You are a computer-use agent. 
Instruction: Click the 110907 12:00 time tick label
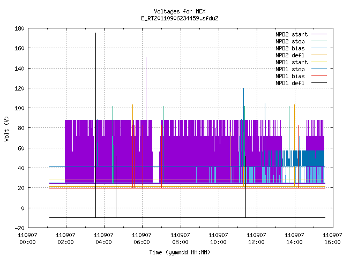256,238
